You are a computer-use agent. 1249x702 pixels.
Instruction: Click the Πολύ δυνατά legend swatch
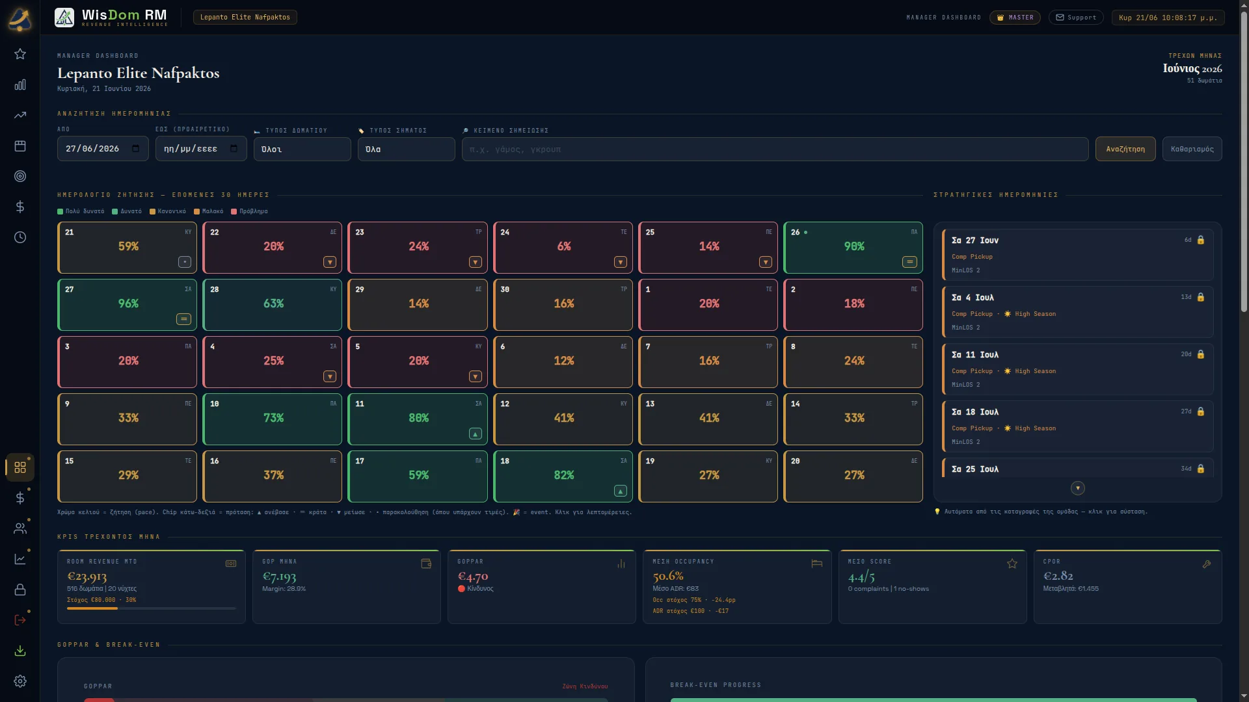tap(60, 211)
